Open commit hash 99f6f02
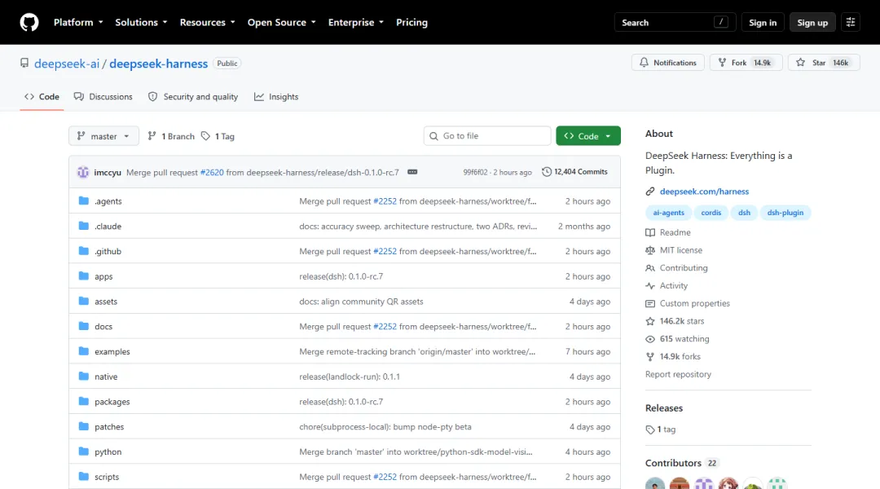880x489 pixels. point(475,172)
